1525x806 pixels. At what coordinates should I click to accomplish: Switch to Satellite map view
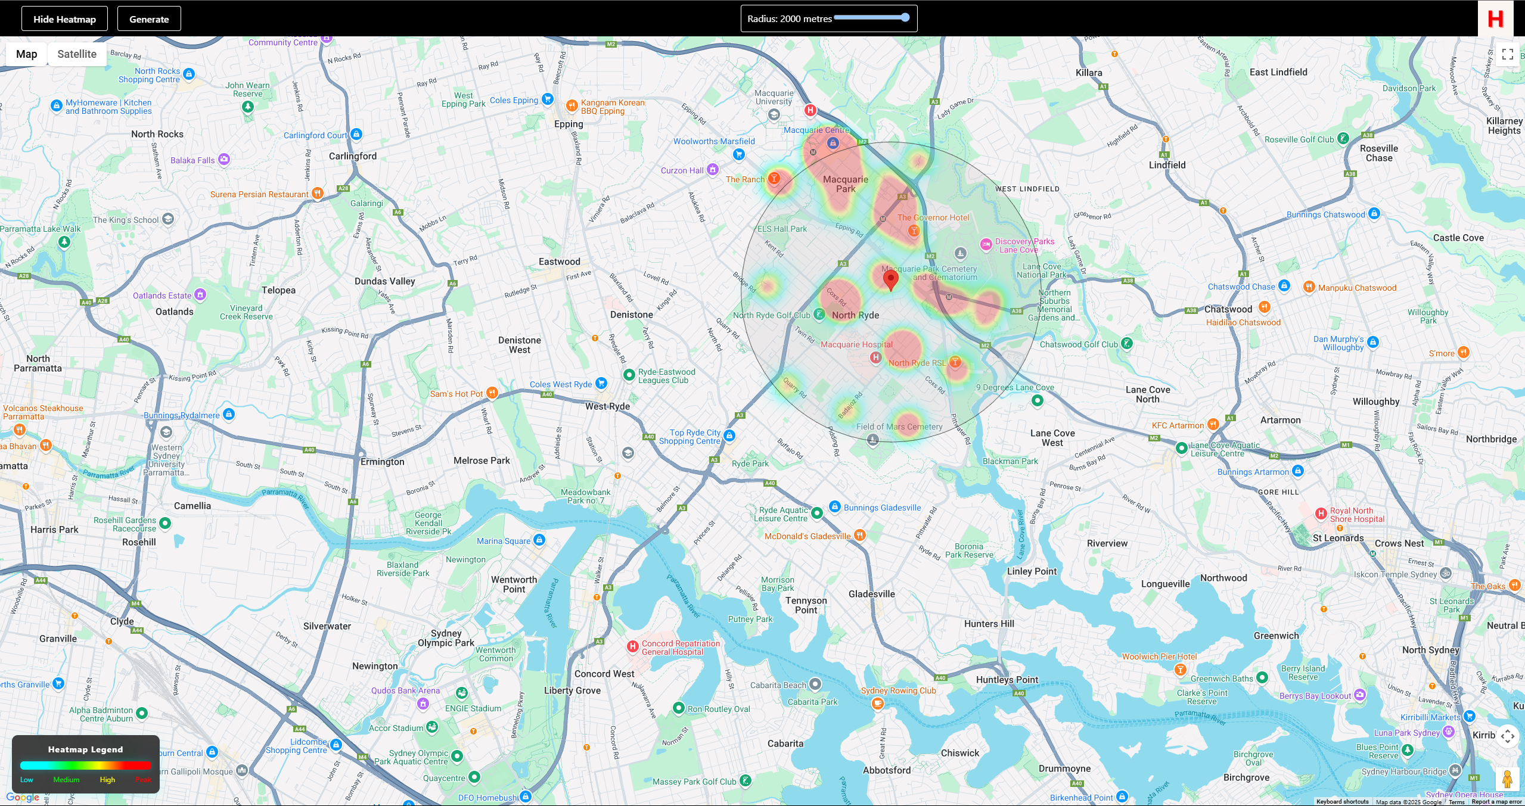[x=77, y=54]
